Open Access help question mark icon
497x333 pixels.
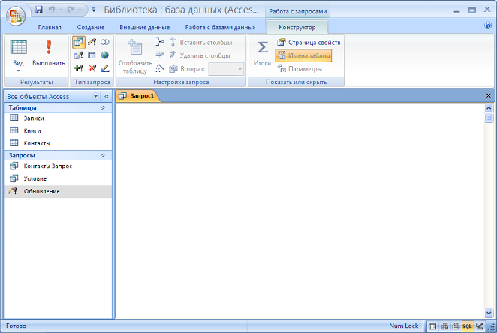click(x=488, y=25)
